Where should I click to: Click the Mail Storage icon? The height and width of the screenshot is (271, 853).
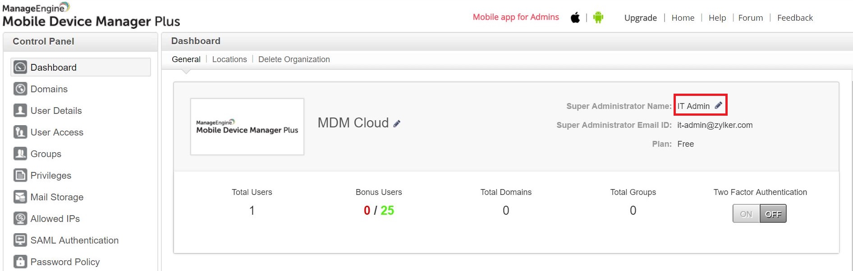(20, 197)
